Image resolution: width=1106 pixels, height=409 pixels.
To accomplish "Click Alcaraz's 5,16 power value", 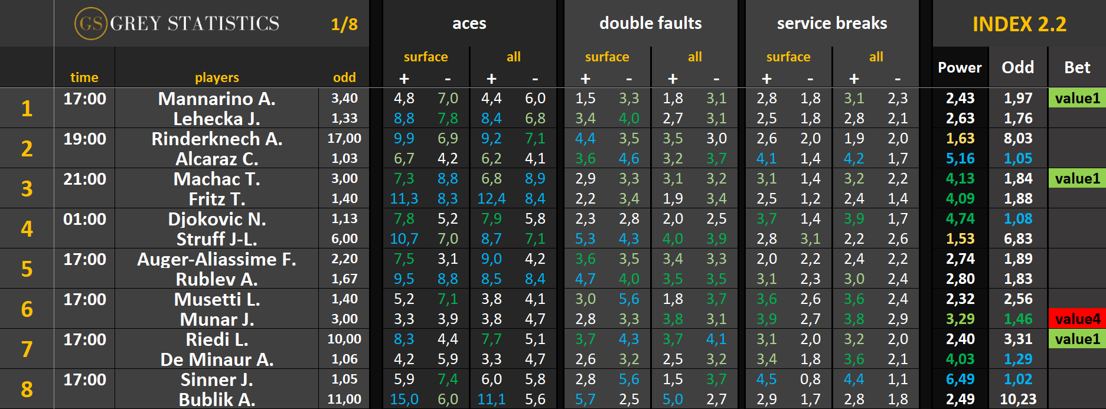I will 960,158.
